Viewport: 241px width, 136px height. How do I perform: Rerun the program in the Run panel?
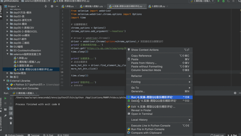point(5,98)
